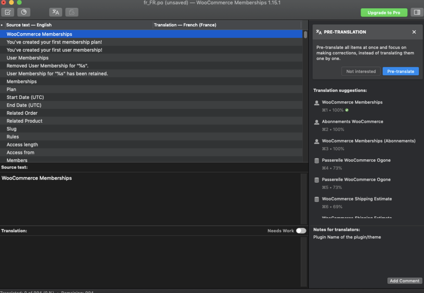Screen dimensions: 424x293
Task: Sort by Source text — English column
Action: click(29, 25)
